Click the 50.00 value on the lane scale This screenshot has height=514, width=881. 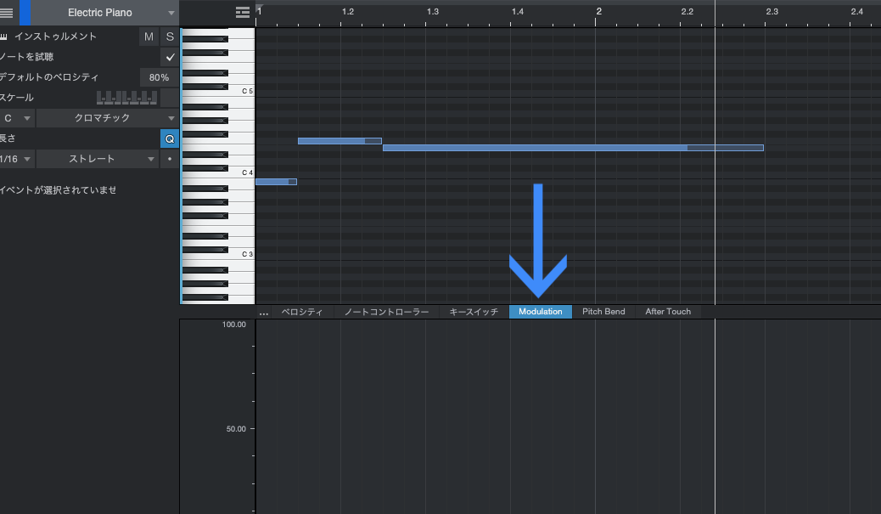[x=236, y=429]
